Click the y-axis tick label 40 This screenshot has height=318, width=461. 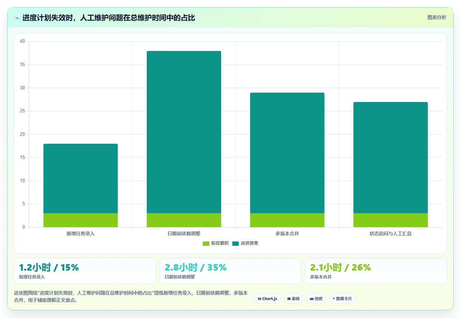tap(22, 41)
